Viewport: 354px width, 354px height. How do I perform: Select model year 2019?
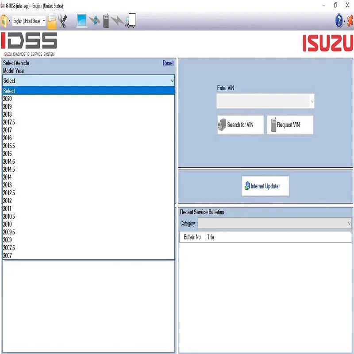(x=88, y=107)
